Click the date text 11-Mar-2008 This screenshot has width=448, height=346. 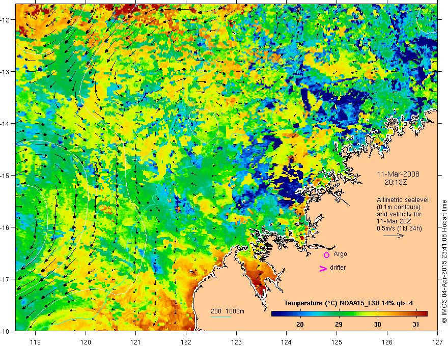pyautogui.click(x=398, y=174)
